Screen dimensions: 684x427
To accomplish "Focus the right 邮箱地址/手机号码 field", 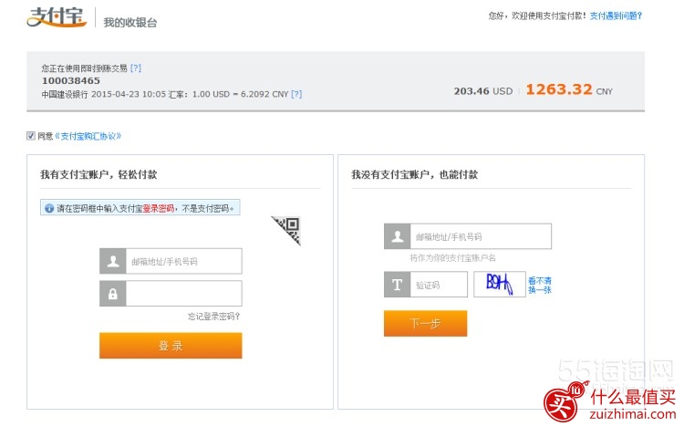I will coord(481,236).
